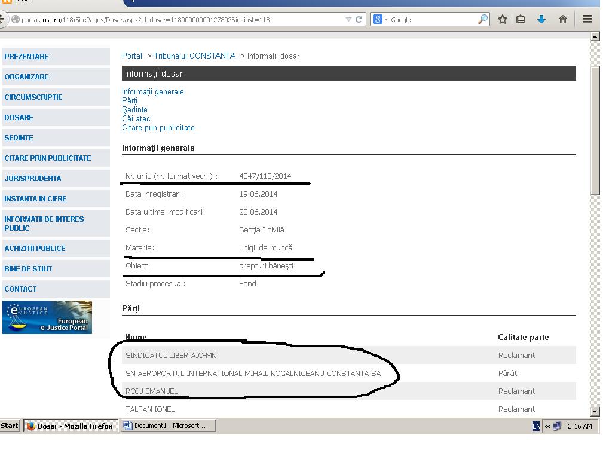The height and width of the screenshot is (459, 612).
Task: Select JURISPRUDENTA in the left menu
Action: [x=33, y=179]
